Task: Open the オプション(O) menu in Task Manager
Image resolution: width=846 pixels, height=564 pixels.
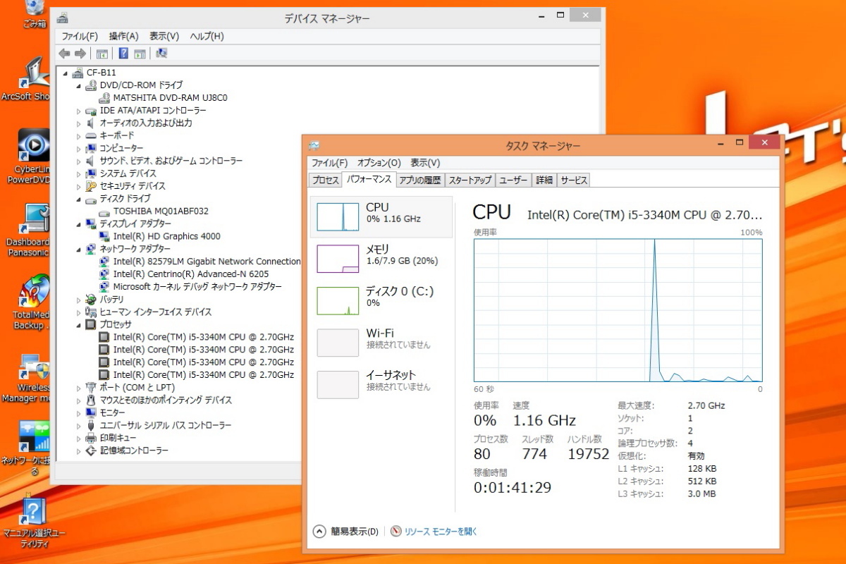Action: tap(379, 163)
